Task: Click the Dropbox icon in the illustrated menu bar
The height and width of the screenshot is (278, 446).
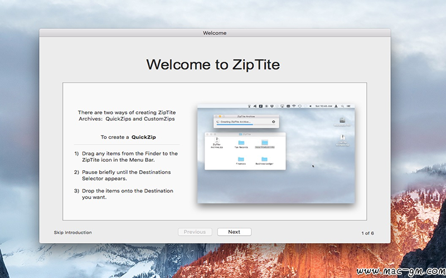Action: 272,106
